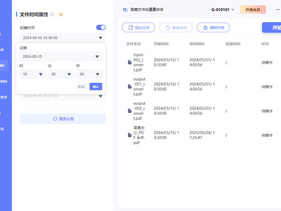Click the 文件夹名 column header
The height and width of the screenshot is (211, 281).
point(133,44)
